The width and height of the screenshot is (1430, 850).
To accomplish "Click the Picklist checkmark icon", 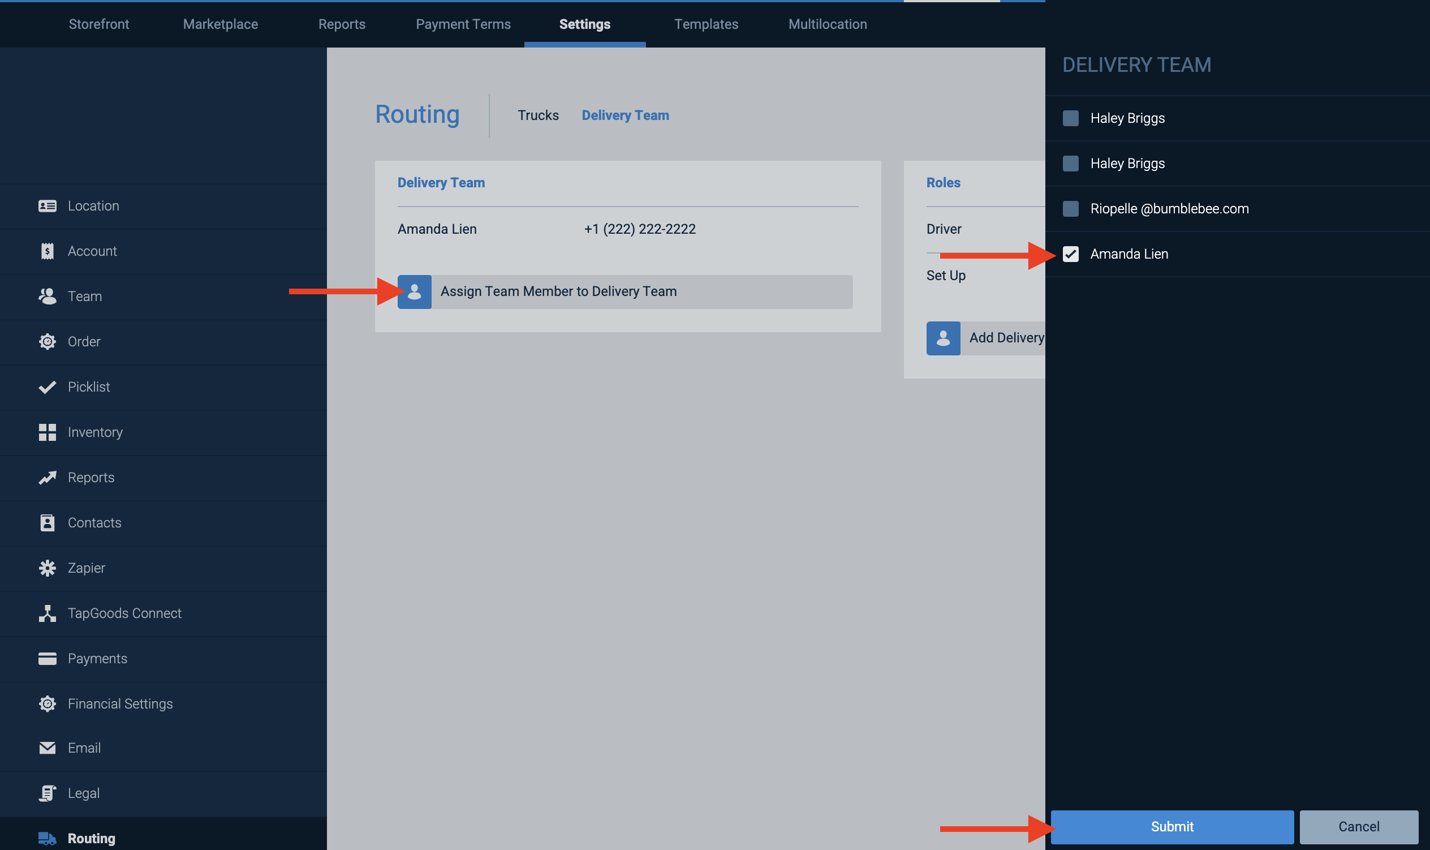I will click(x=47, y=387).
